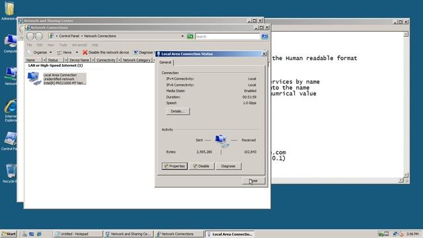Open the Control Panel desktop icon
Viewport: 423px width, 238px height.
(9, 141)
